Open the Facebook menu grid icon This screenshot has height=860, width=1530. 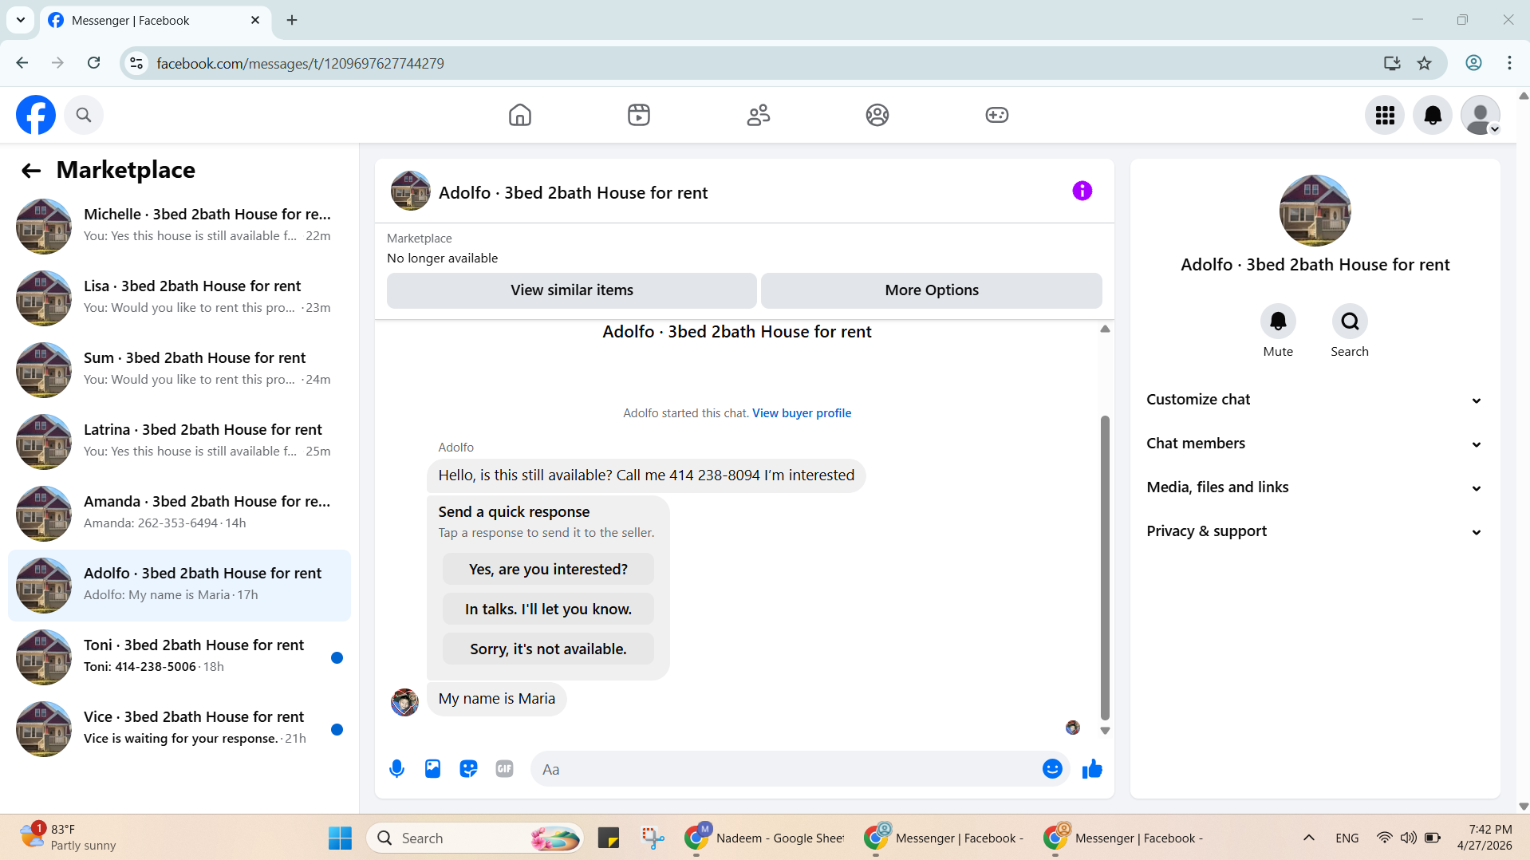[x=1385, y=116]
